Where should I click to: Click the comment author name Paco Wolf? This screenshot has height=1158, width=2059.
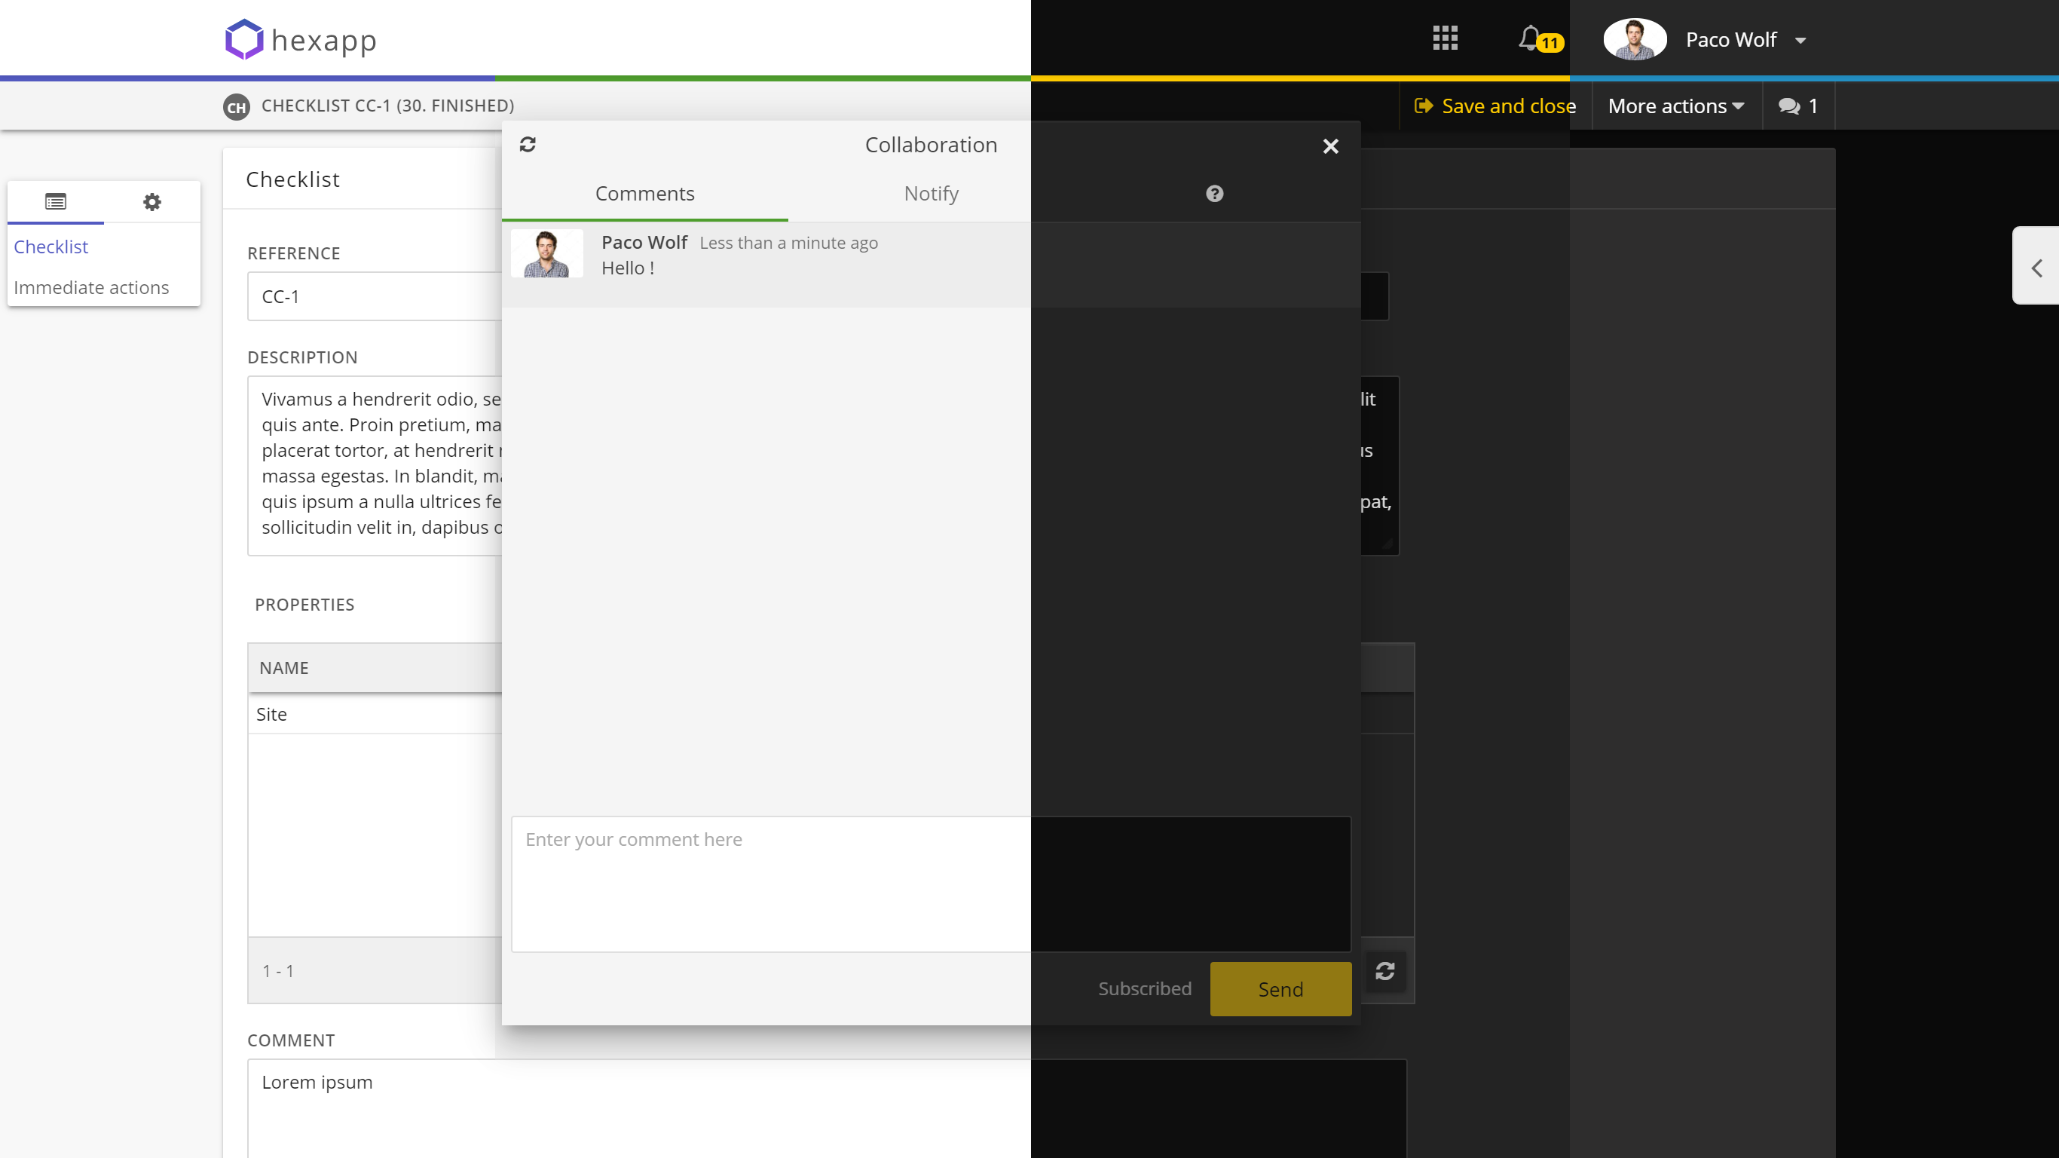point(644,242)
